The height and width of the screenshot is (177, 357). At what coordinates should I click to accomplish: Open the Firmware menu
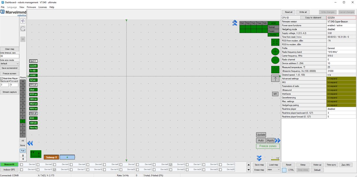[31, 7]
